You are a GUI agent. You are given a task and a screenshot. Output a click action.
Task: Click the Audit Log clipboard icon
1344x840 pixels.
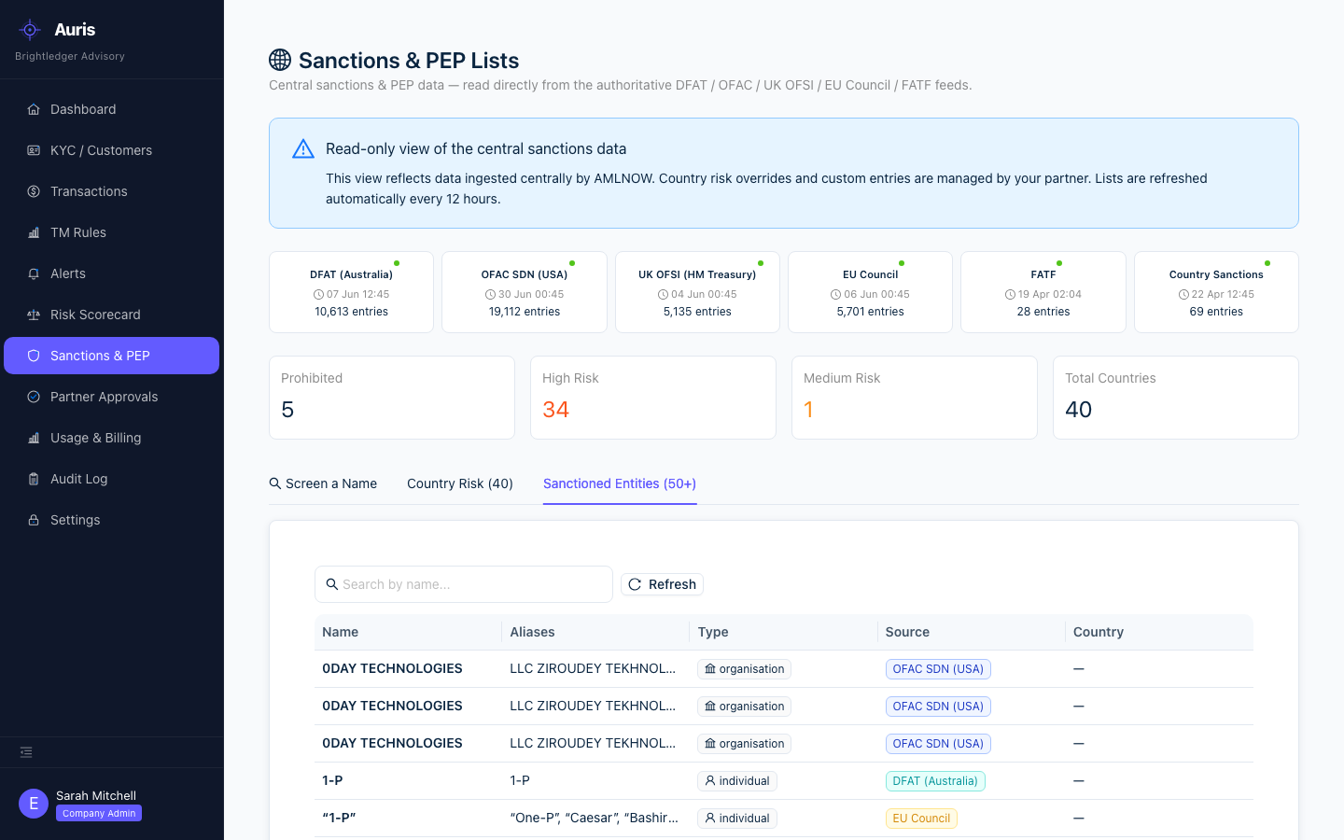34,479
